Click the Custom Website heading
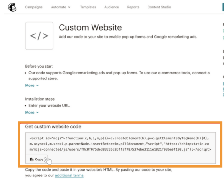Viewport: 224px width, 179px height. click(90, 27)
